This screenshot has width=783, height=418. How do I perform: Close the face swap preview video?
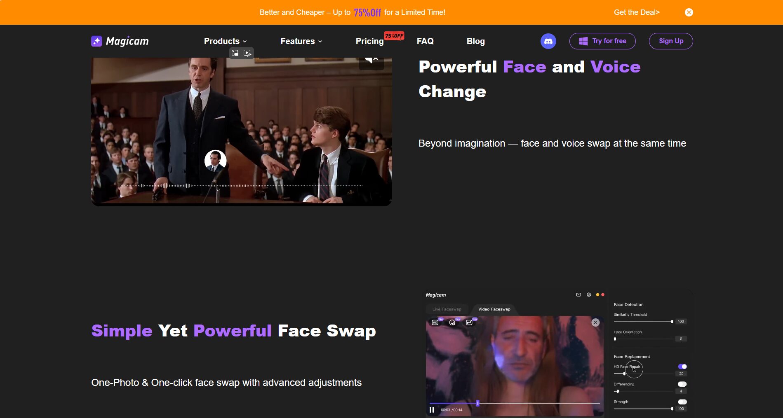coord(595,322)
